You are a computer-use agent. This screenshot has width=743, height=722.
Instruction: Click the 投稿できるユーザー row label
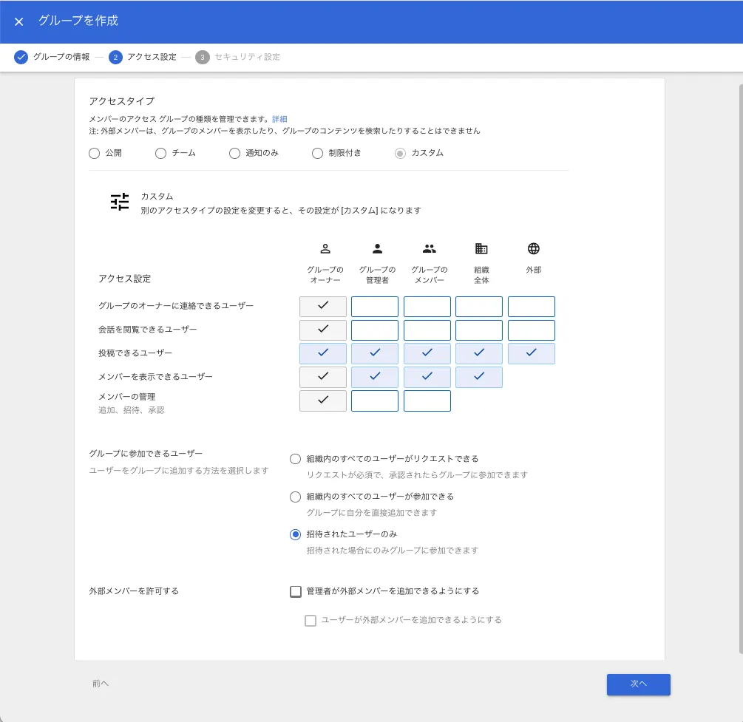135,353
